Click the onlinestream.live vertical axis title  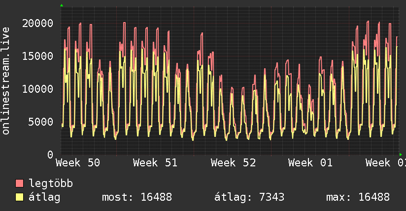point(6,81)
